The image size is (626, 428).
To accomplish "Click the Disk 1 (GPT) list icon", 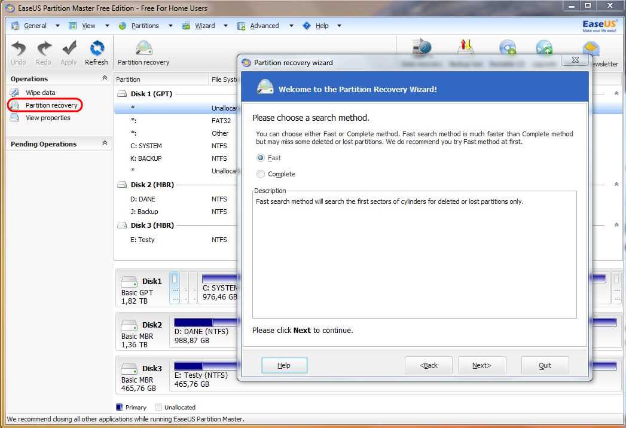I will (x=122, y=94).
